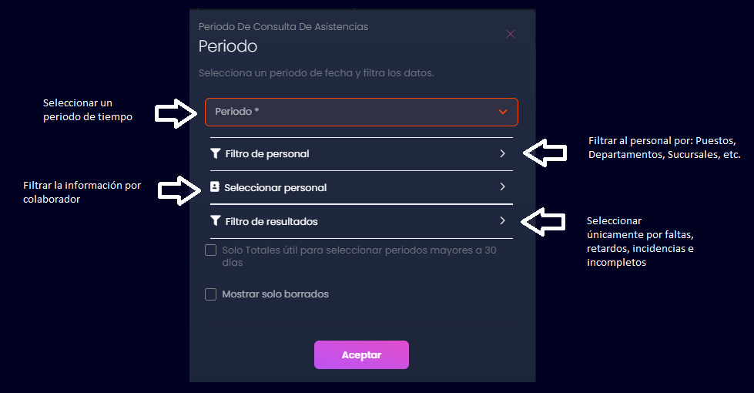
Task: Click the red chevron in the Periodo field
Action: 503,112
